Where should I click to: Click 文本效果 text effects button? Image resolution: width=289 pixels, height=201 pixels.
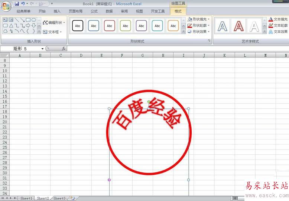(x=278, y=32)
